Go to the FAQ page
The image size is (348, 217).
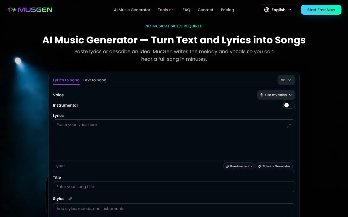(x=186, y=10)
